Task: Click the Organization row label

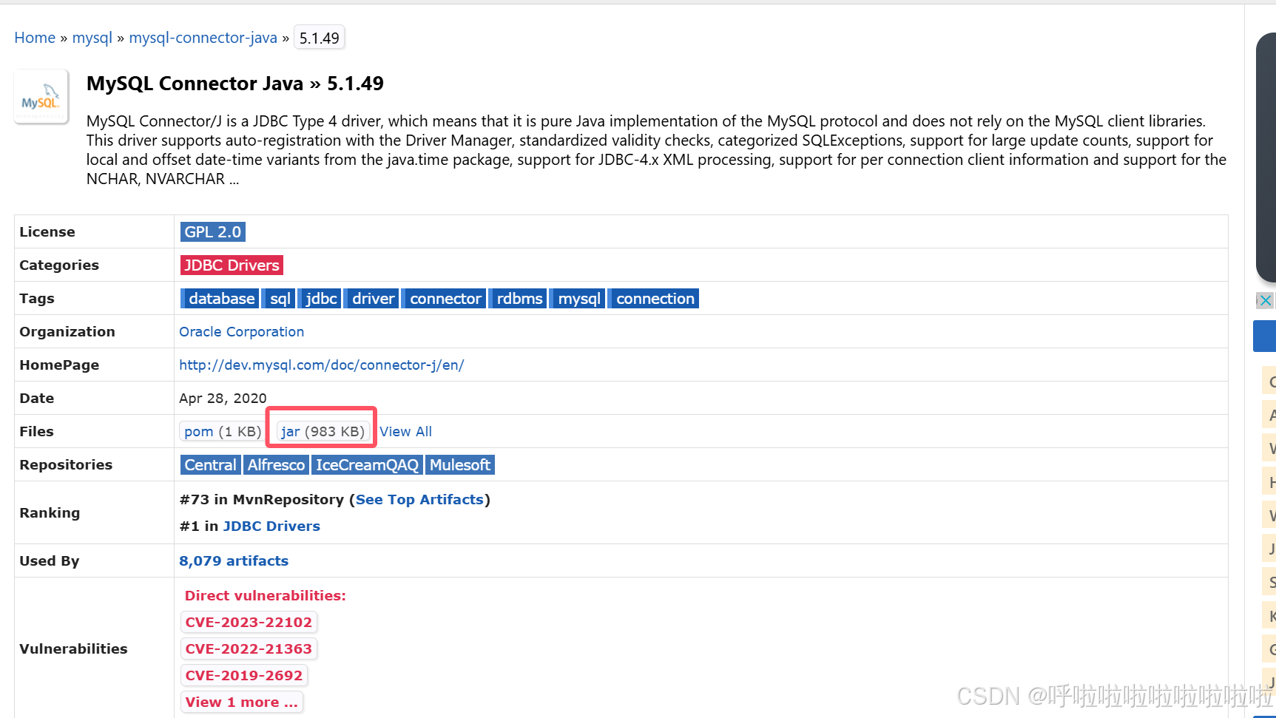Action: pyautogui.click(x=67, y=332)
